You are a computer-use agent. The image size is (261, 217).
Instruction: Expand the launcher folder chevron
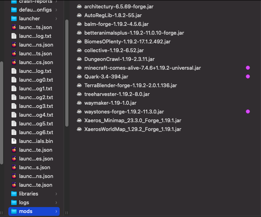(56, 18)
